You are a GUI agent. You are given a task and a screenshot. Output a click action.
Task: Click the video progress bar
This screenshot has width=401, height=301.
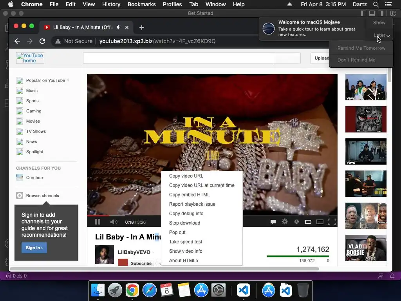coord(212,216)
